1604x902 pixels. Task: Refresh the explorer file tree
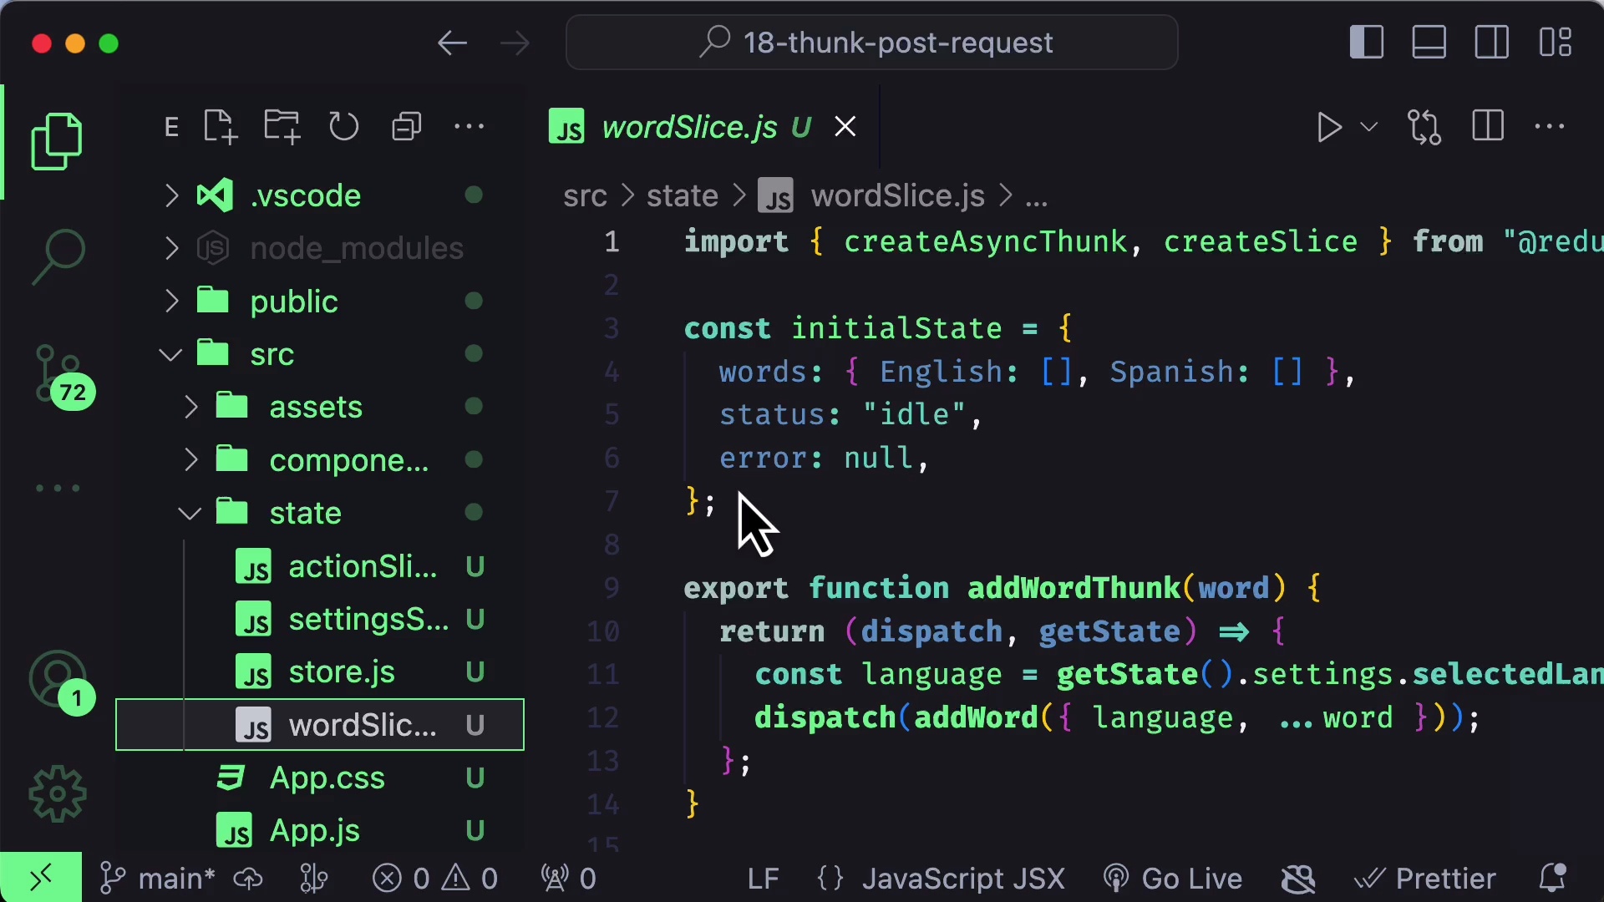coord(343,127)
